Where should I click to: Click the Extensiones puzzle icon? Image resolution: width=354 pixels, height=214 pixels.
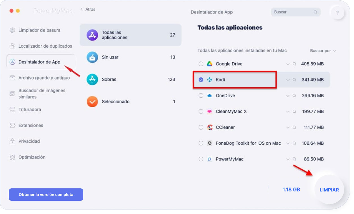pos(12,126)
